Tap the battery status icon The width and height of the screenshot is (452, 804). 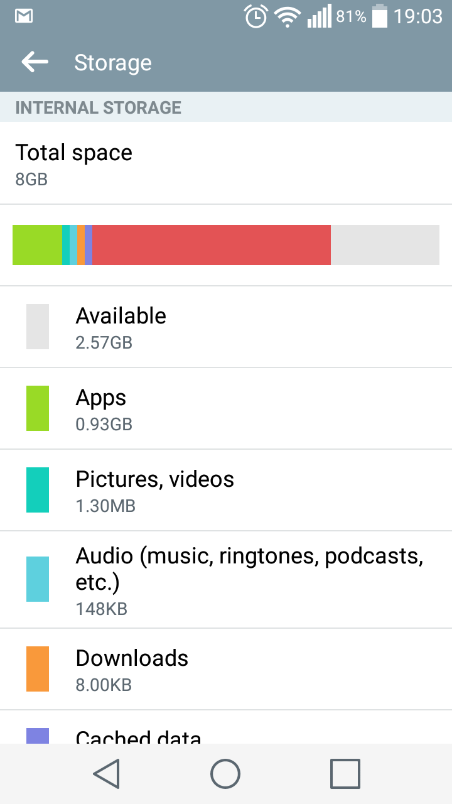point(379,16)
